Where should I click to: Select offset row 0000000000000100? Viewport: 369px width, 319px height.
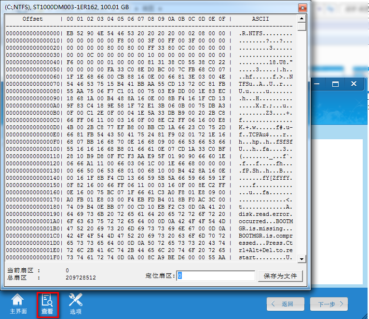pyautogui.click(x=149, y=149)
